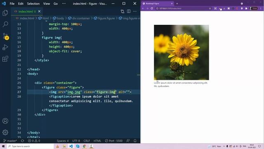
Task: Click the master branch in status bar
Action: click(10, 141)
